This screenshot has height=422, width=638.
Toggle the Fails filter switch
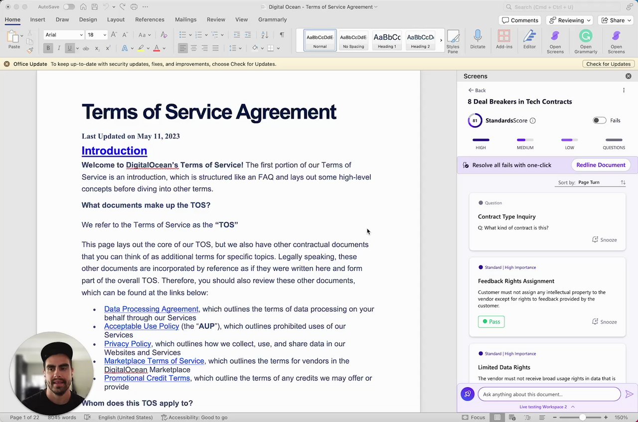click(x=599, y=120)
